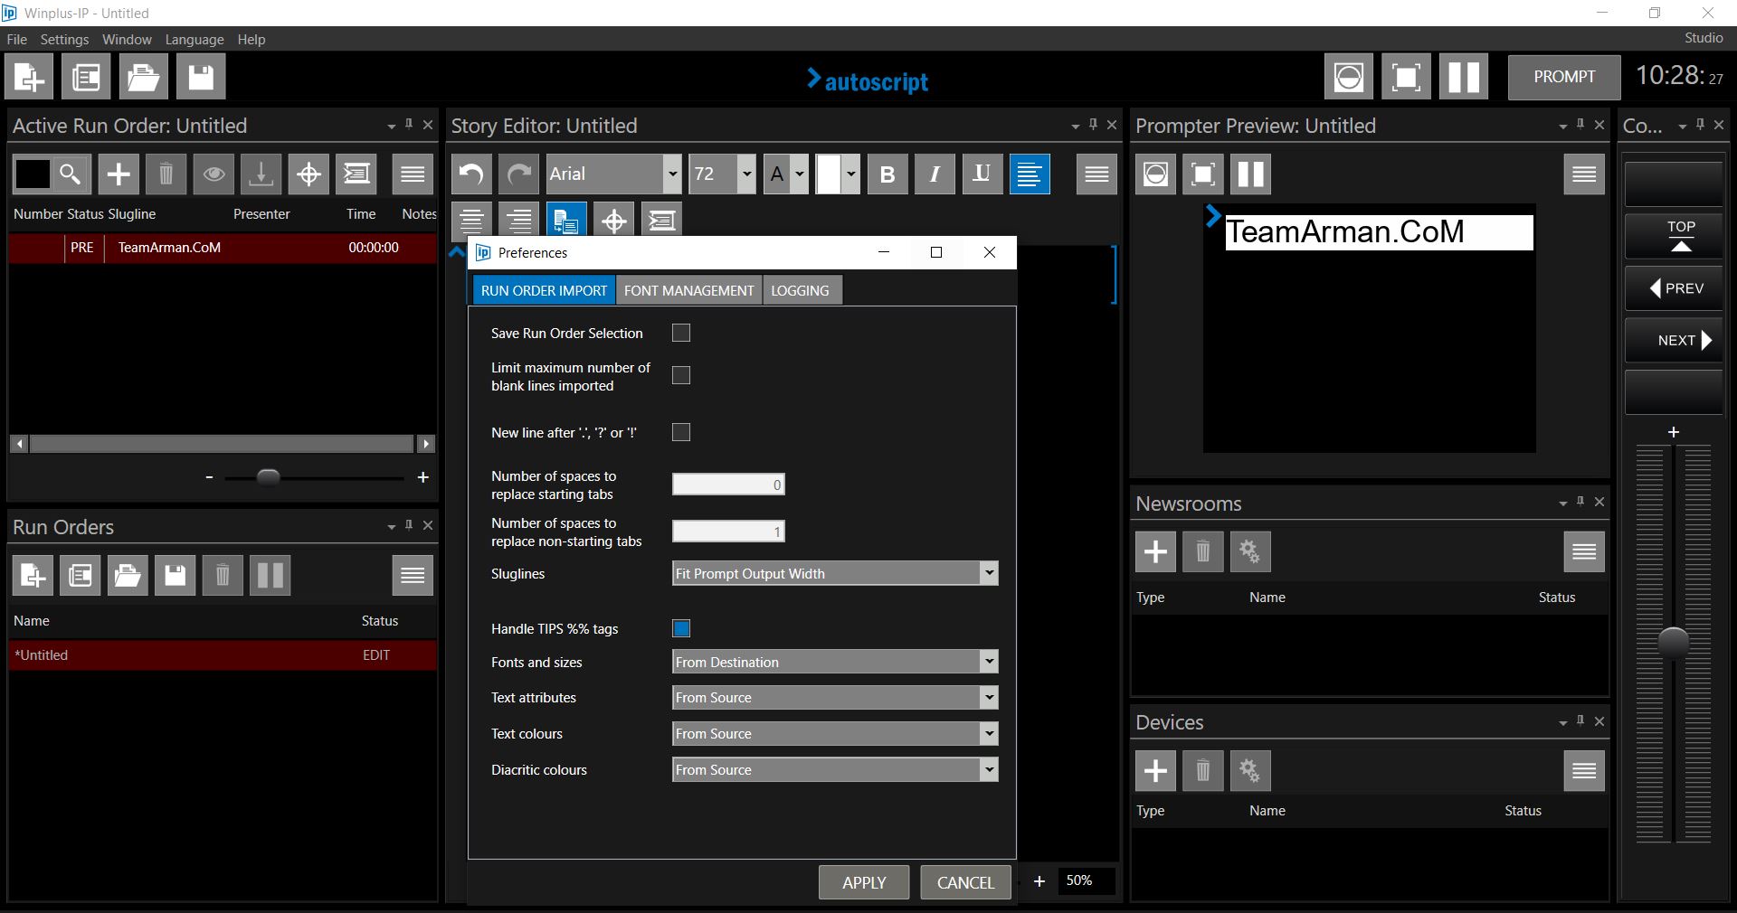This screenshot has height=913, width=1737.
Task: Select left text alignment in Story Editor
Action: coord(1030,174)
